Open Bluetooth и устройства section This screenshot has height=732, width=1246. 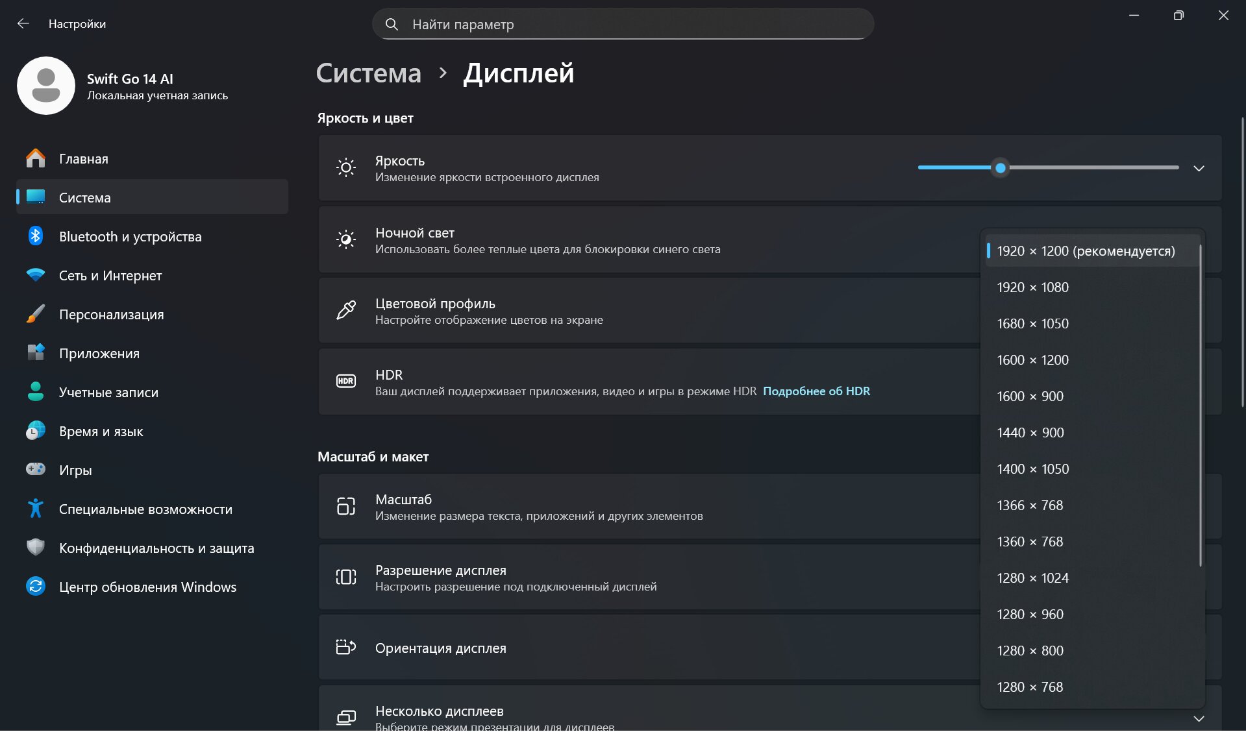(130, 237)
